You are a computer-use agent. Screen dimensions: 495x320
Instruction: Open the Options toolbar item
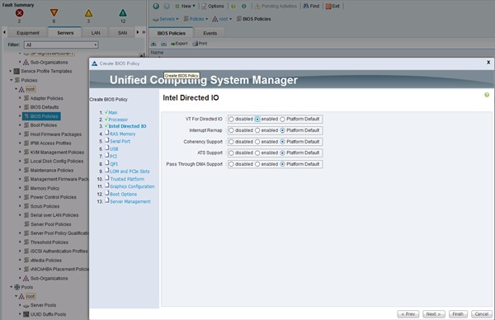coord(213,6)
